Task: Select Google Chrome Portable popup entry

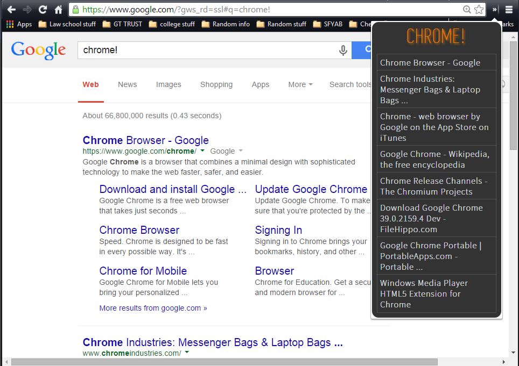Action: [437, 256]
